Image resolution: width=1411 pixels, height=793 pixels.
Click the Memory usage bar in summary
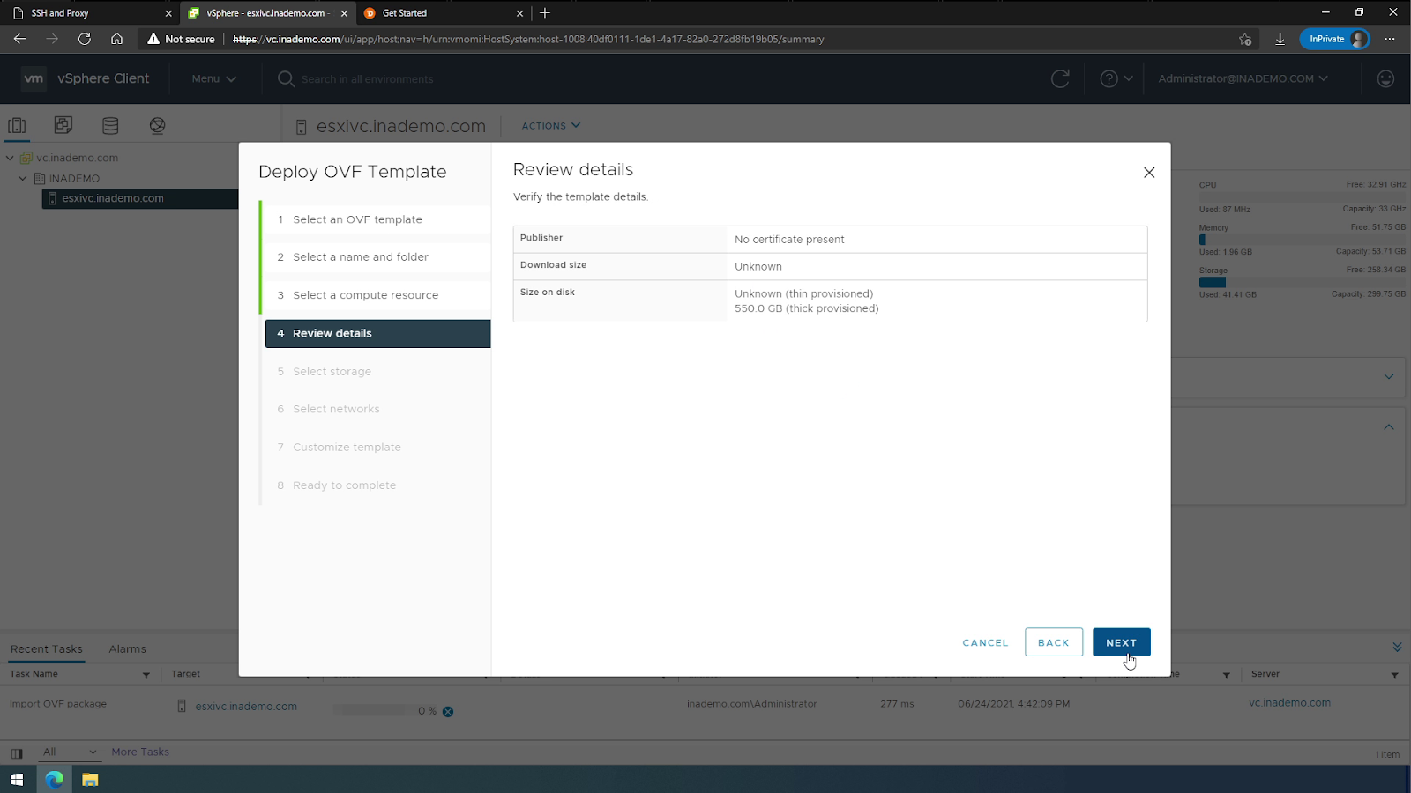(1302, 240)
